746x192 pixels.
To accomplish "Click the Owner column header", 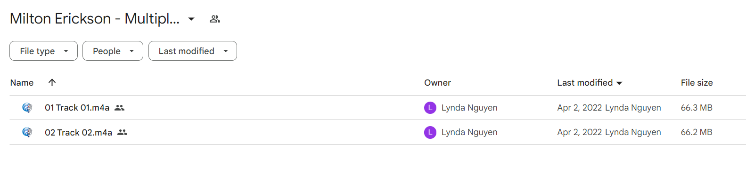I will (x=437, y=82).
